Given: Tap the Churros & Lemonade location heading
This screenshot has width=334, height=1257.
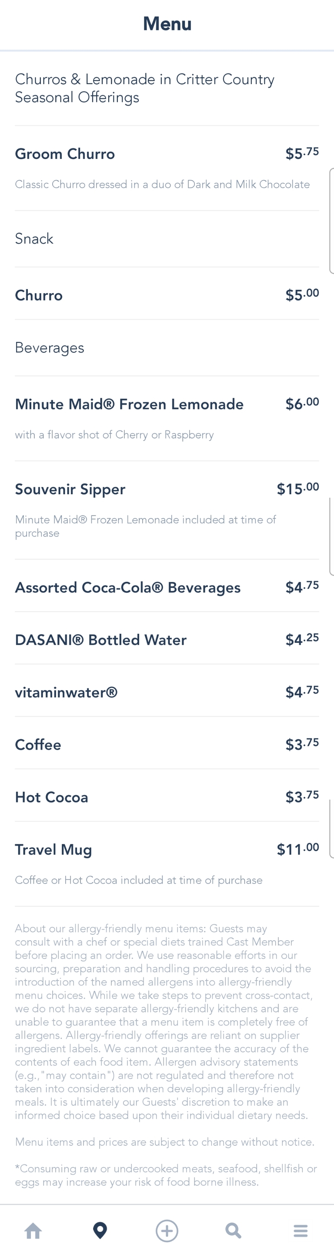Looking at the screenshot, I should (145, 89).
